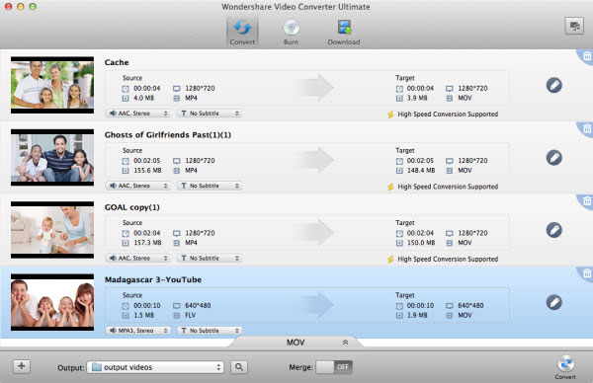Open AAC Stereo audio dropdown for Cache
593x383 pixels.
[x=138, y=114]
